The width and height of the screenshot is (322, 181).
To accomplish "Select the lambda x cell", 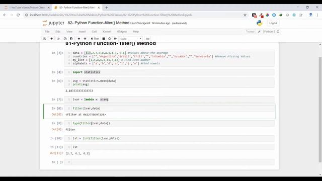I will (x=169, y=100).
